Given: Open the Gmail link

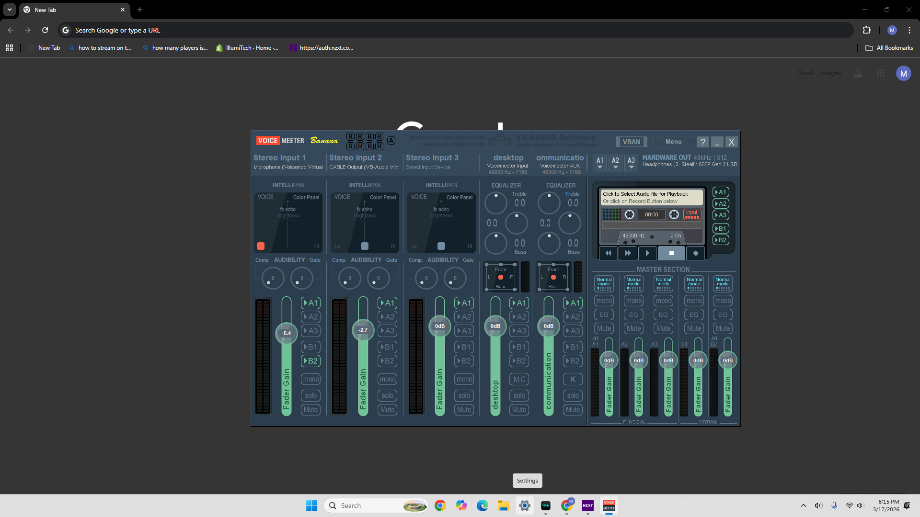Looking at the screenshot, I should coord(805,73).
